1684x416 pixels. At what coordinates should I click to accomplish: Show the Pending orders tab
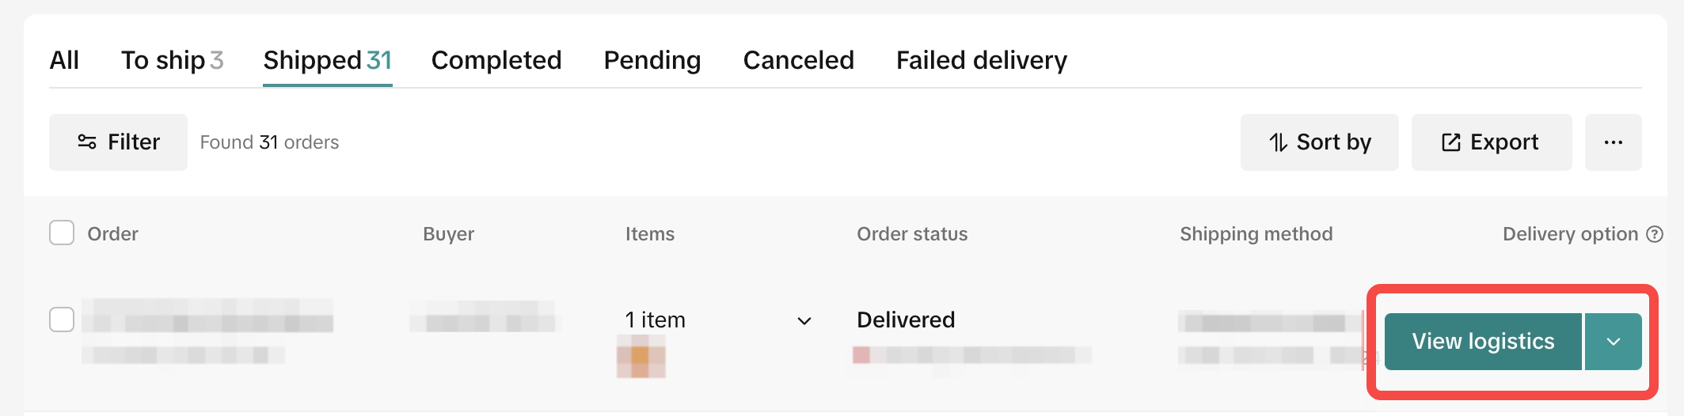652,60
